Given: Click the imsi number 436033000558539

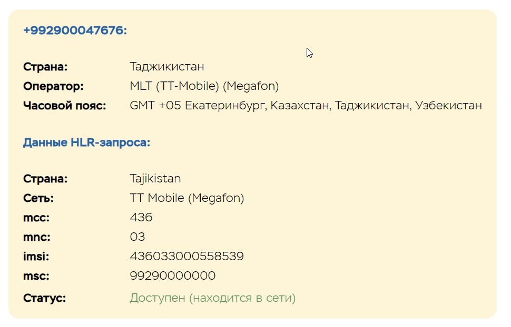Looking at the screenshot, I should 186,257.
